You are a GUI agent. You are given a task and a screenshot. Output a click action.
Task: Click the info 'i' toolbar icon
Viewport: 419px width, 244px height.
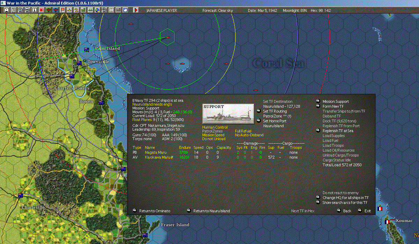coord(34,10)
